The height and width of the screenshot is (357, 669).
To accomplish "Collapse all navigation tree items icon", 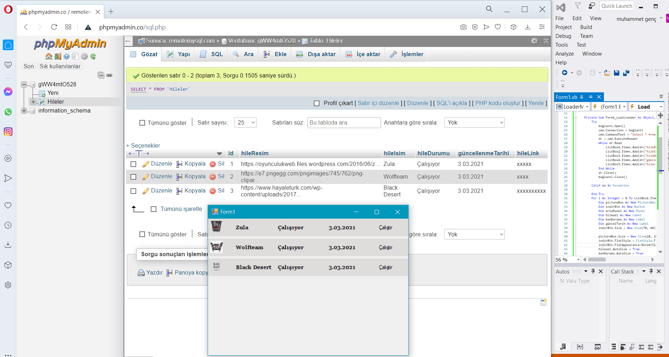I will (101, 75).
